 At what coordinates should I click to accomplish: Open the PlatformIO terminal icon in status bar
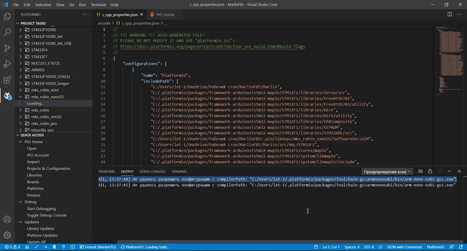tap(73, 247)
